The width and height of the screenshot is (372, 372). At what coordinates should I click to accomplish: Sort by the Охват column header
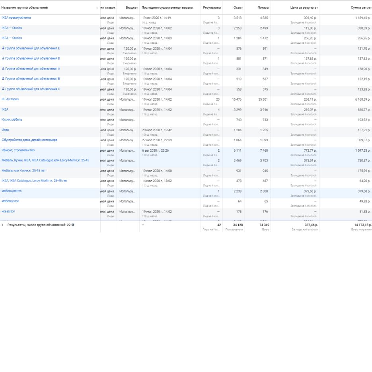[x=238, y=8]
